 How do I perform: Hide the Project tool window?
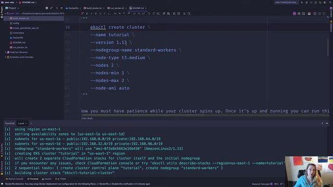[61, 8]
